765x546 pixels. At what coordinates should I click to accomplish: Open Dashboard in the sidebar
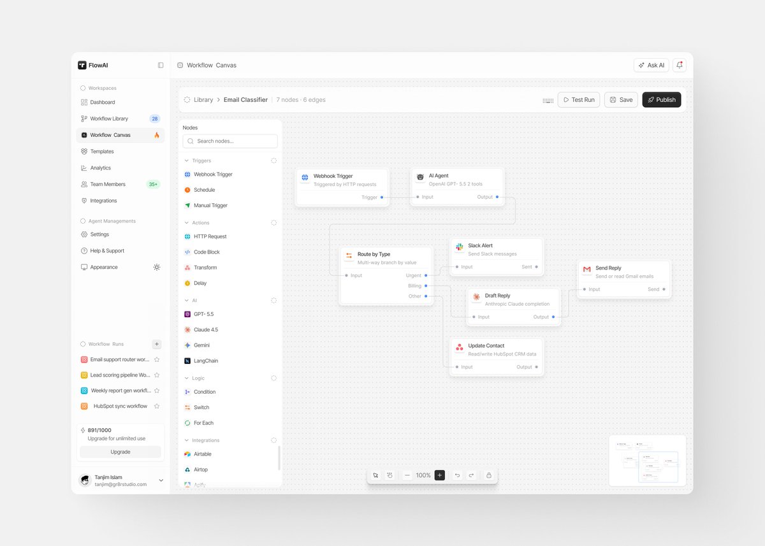coord(120,102)
